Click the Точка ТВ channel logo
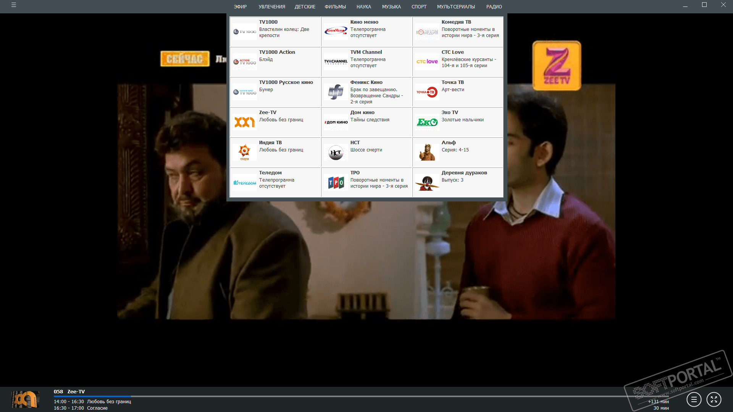This screenshot has width=733, height=412. pyautogui.click(x=427, y=92)
